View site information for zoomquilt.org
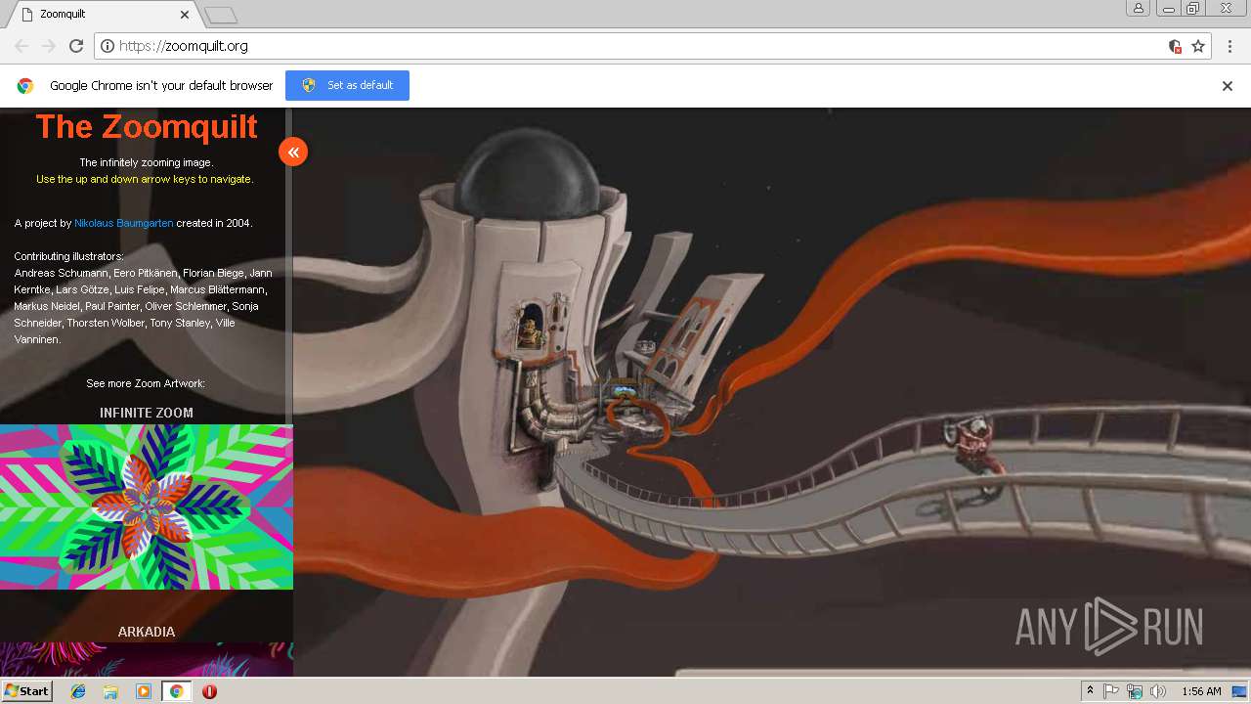The image size is (1251, 704). tap(108, 46)
